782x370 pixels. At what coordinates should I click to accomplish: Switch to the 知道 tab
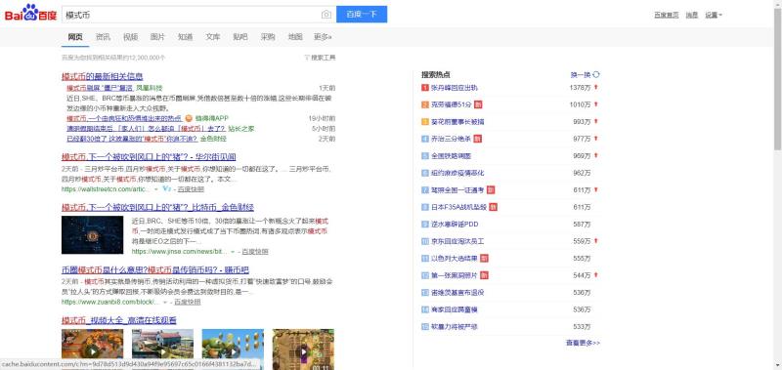click(x=185, y=37)
